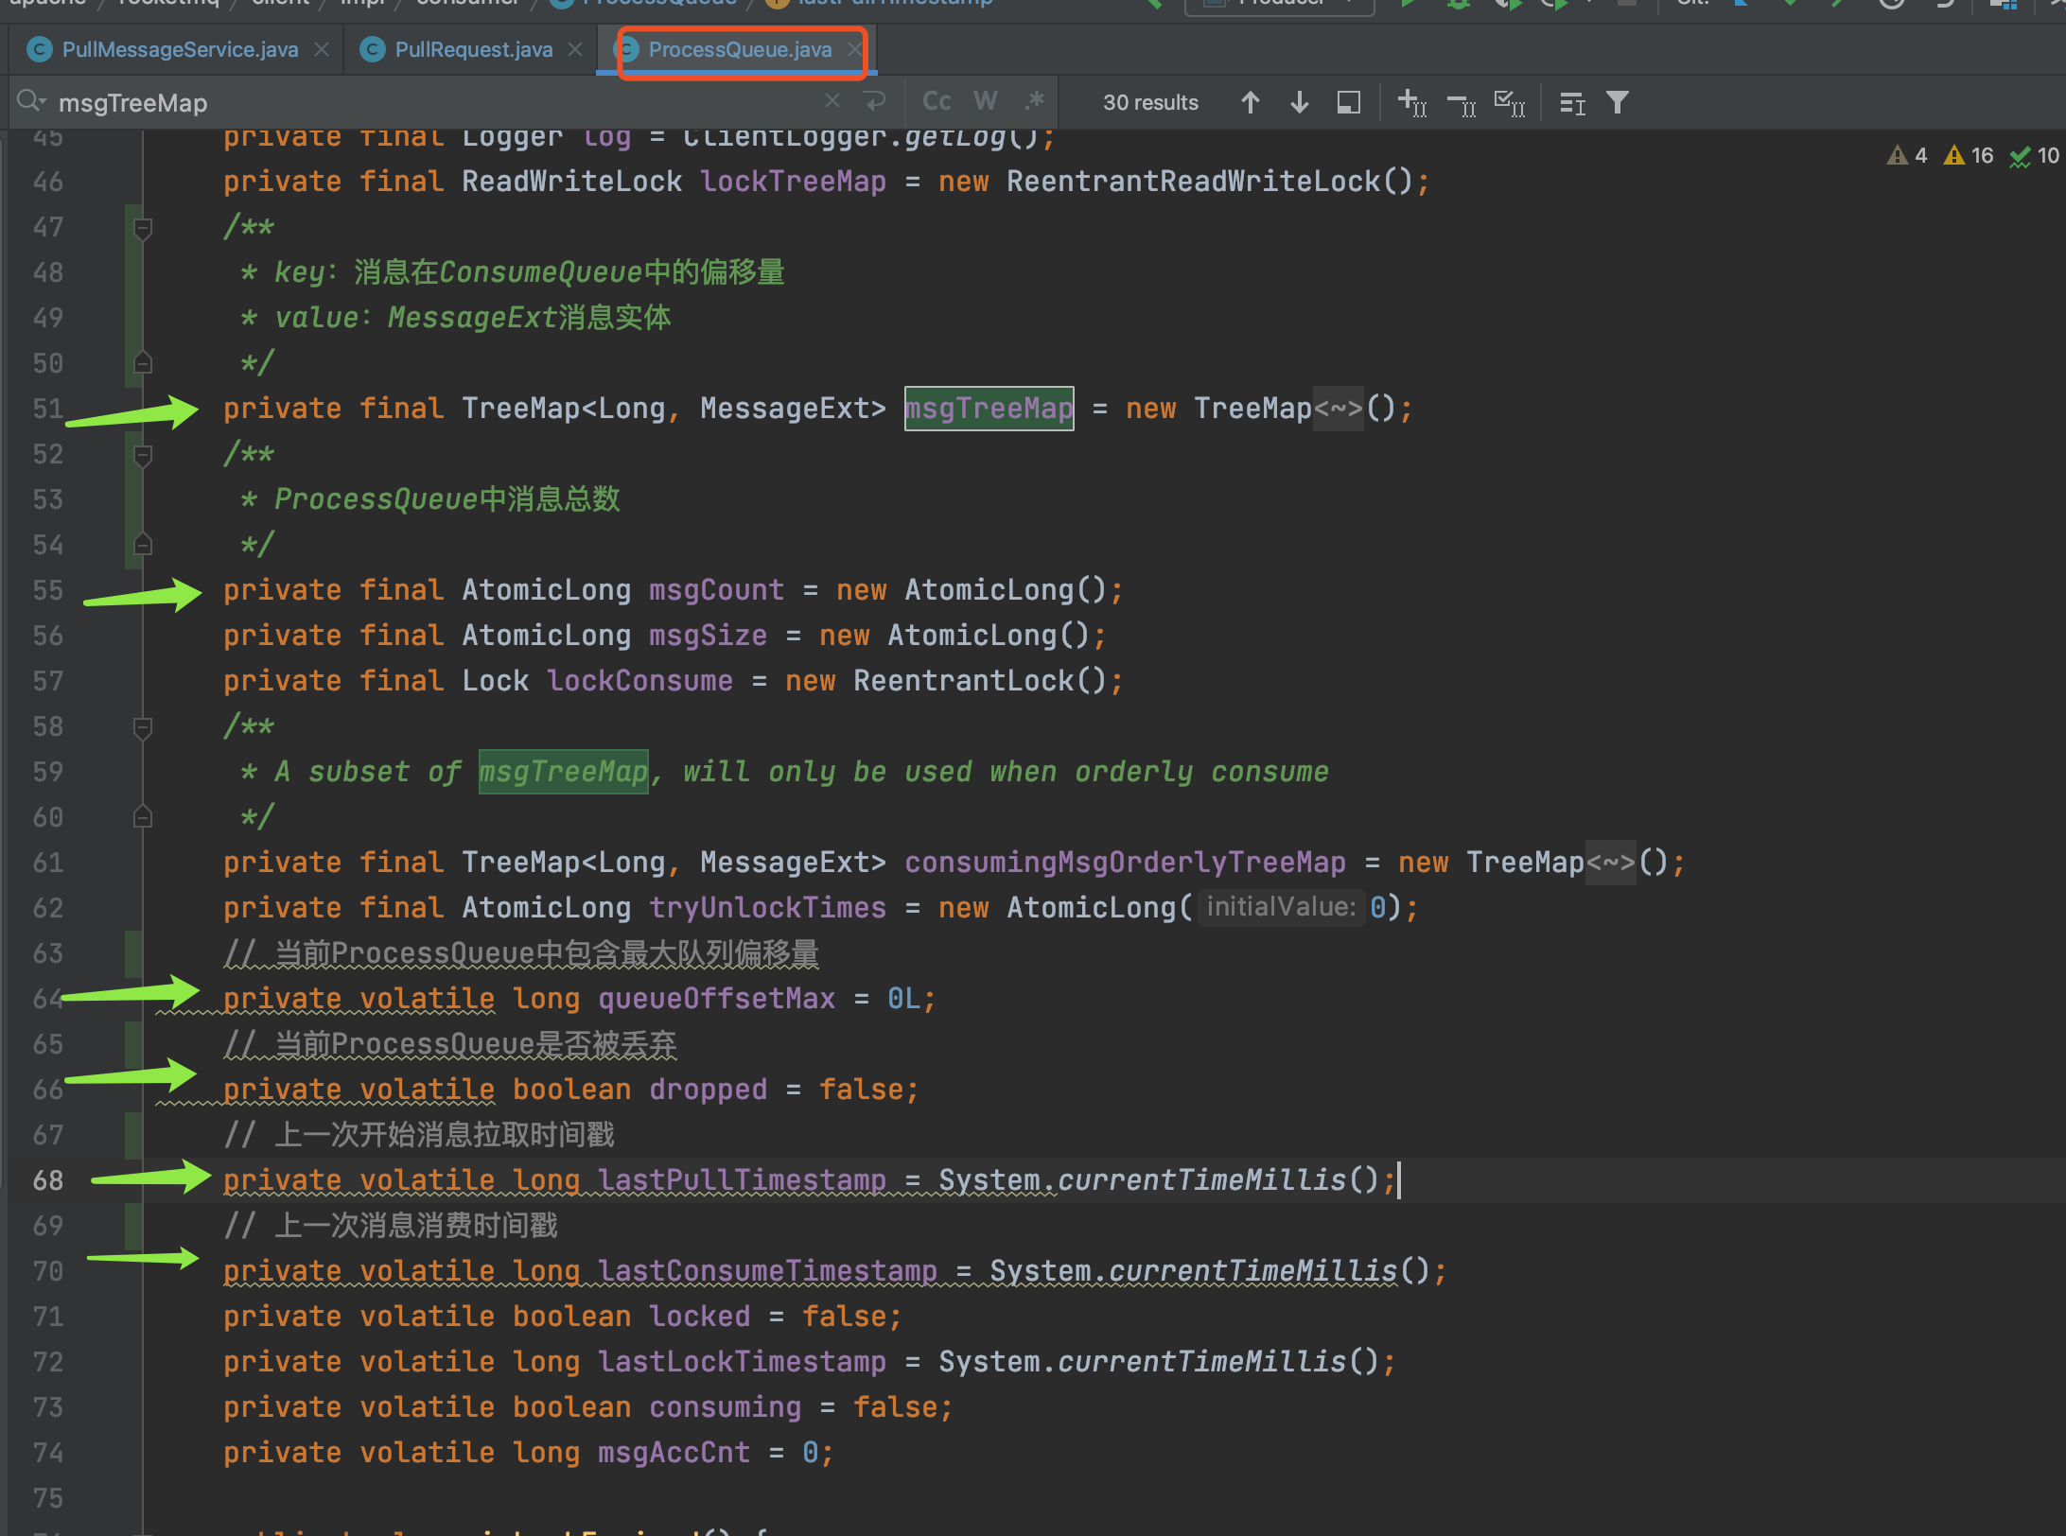Viewport: 2066px width, 1536px height.
Task: Click the dropped field name
Action: (x=708, y=1090)
